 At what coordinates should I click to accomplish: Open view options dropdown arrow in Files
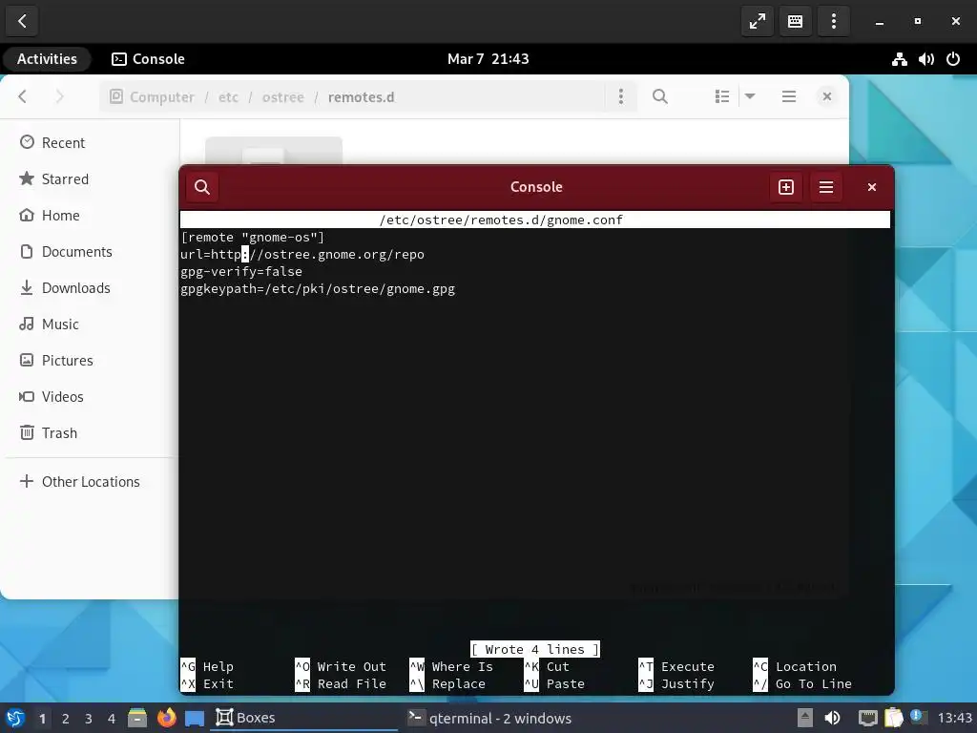[750, 96]
